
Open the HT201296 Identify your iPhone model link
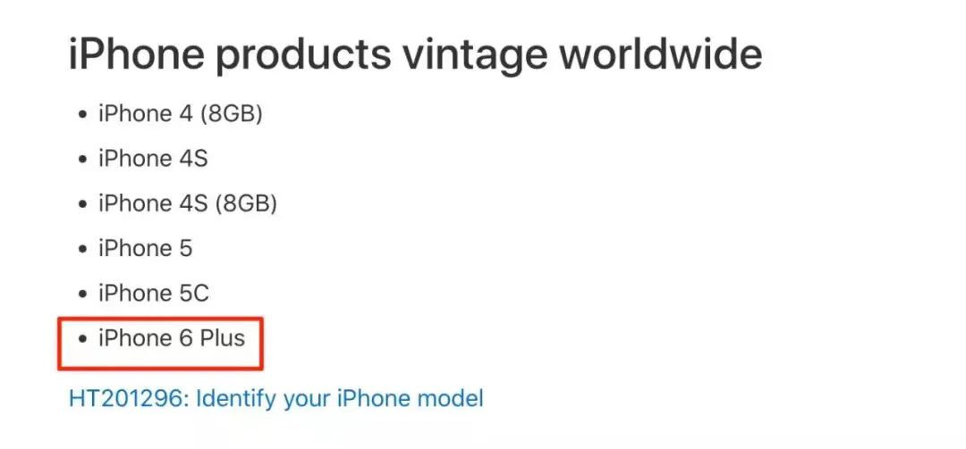tap(276, 398)
